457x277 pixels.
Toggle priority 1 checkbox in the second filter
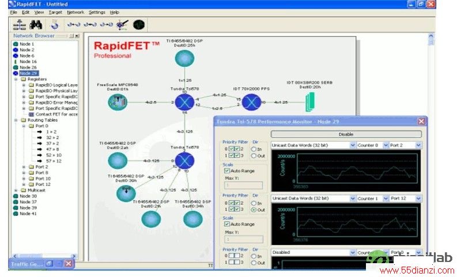tap(232, 209)
